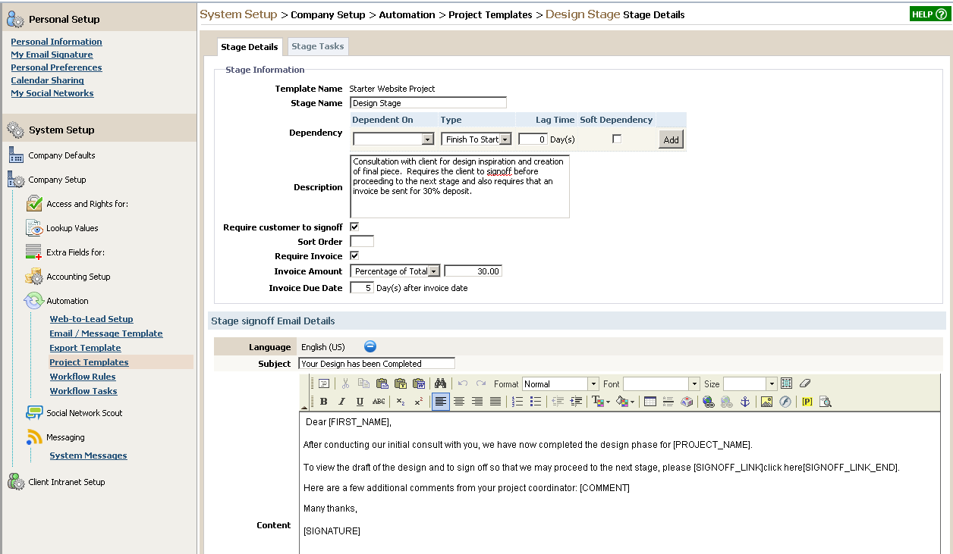Edit the email Subject field

377,362
